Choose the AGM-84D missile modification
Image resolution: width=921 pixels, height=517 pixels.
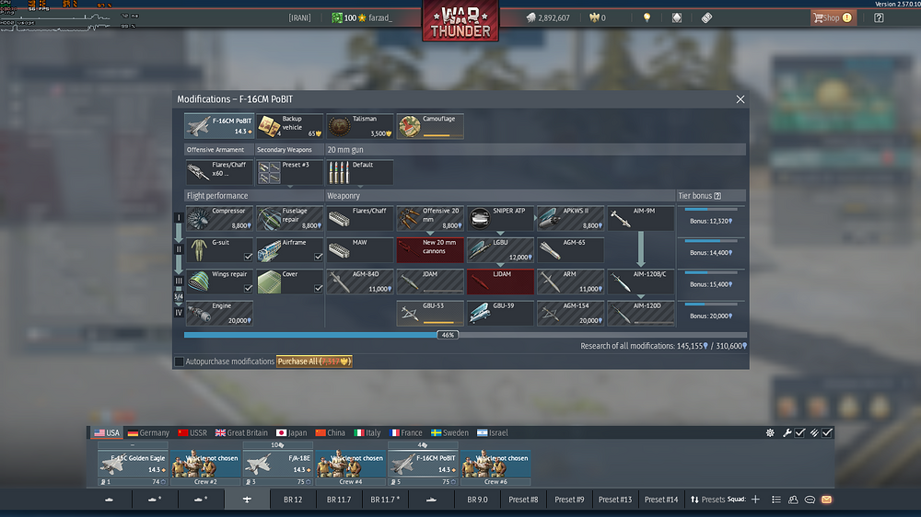tap(360, 281)
